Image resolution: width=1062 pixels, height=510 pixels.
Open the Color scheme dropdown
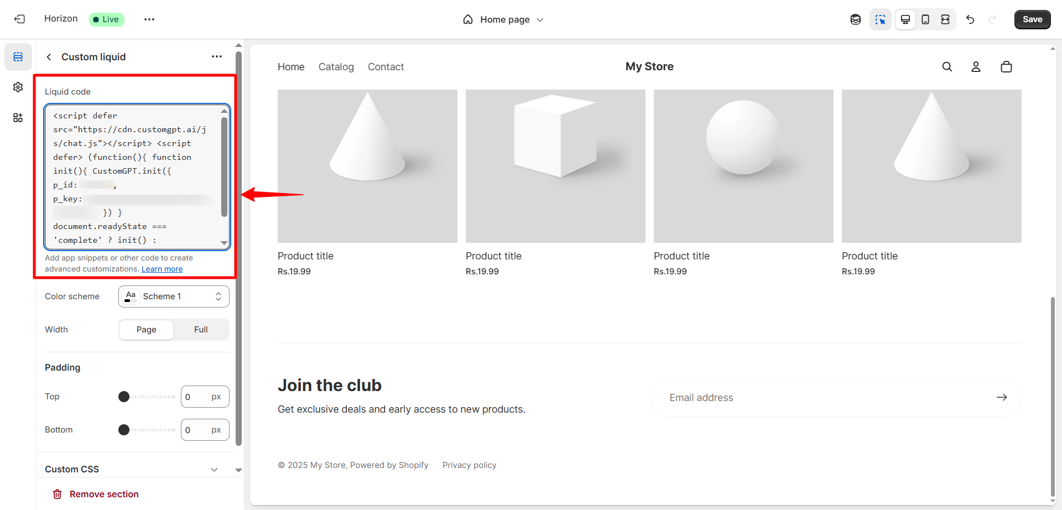click(x=174, y=296)
